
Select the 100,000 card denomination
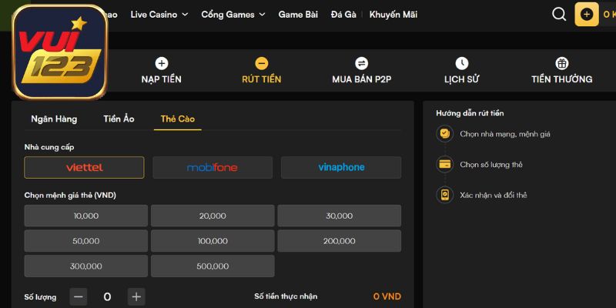[x=213, y=241]
